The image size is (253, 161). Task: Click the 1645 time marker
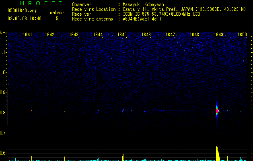pos(122,35)
